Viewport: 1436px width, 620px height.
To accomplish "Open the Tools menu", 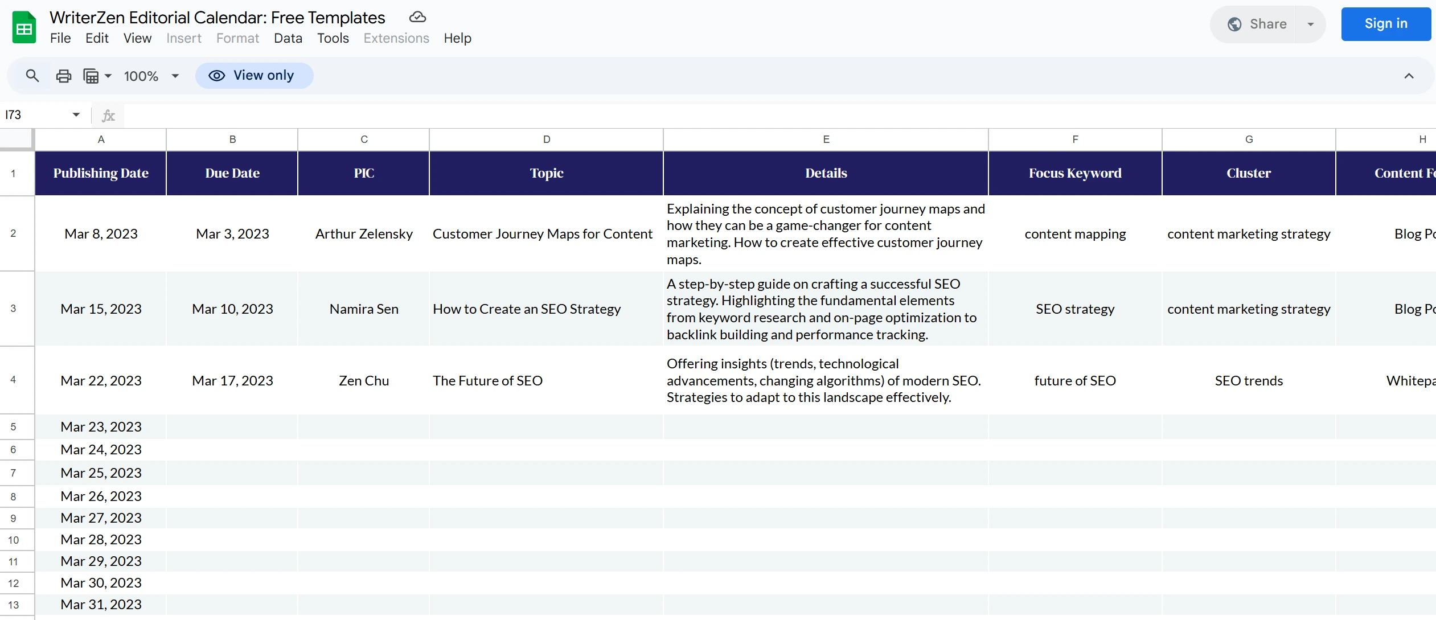I will pos(333,38).
